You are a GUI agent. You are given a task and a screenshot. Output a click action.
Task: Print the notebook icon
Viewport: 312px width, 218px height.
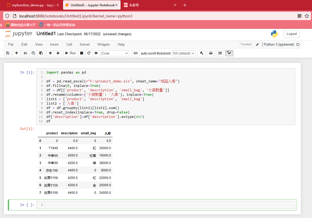(211, 53)
